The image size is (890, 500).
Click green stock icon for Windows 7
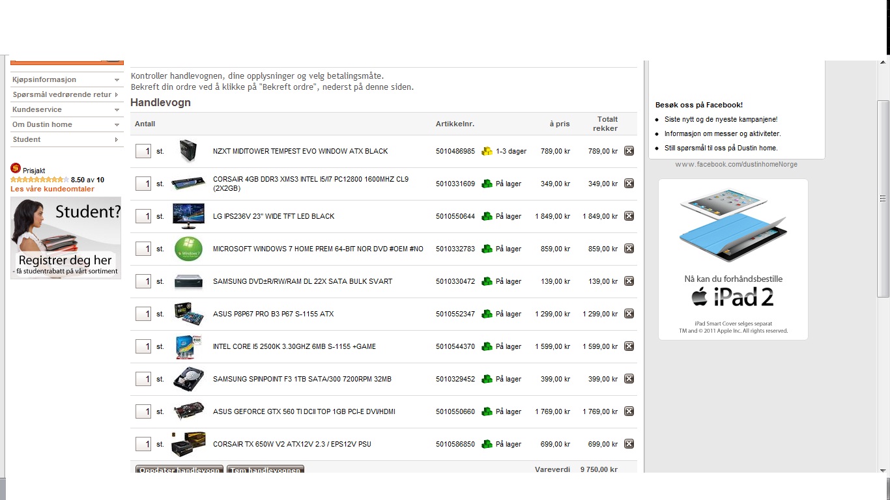487,249
